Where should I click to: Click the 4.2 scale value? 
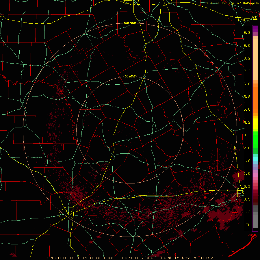tap(247, 122)
